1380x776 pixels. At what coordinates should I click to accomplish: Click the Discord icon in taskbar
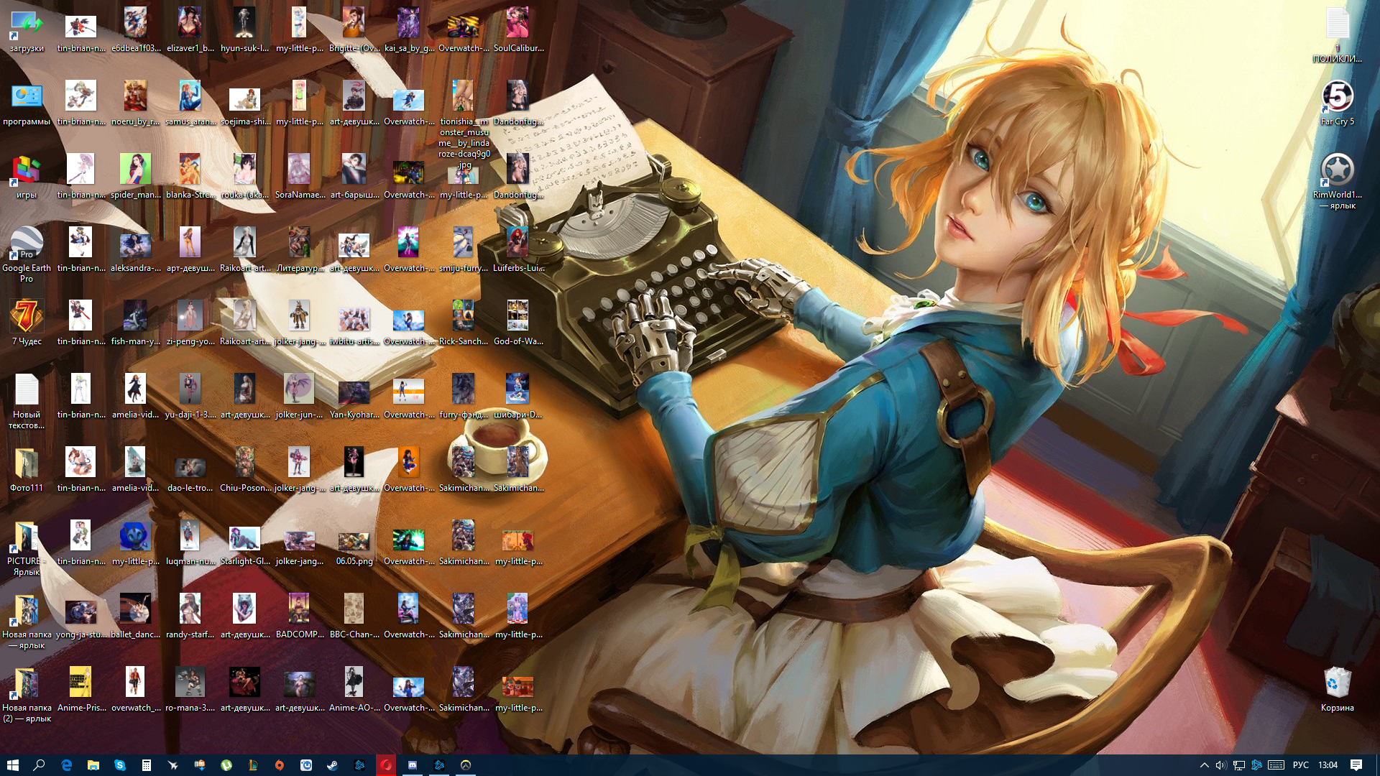coord(413,765)
